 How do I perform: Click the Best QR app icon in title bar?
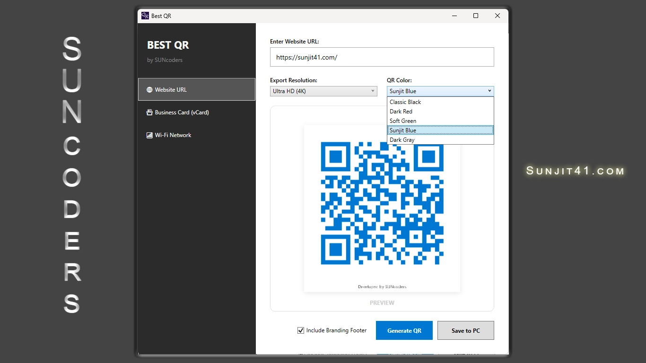click(145, 16)
